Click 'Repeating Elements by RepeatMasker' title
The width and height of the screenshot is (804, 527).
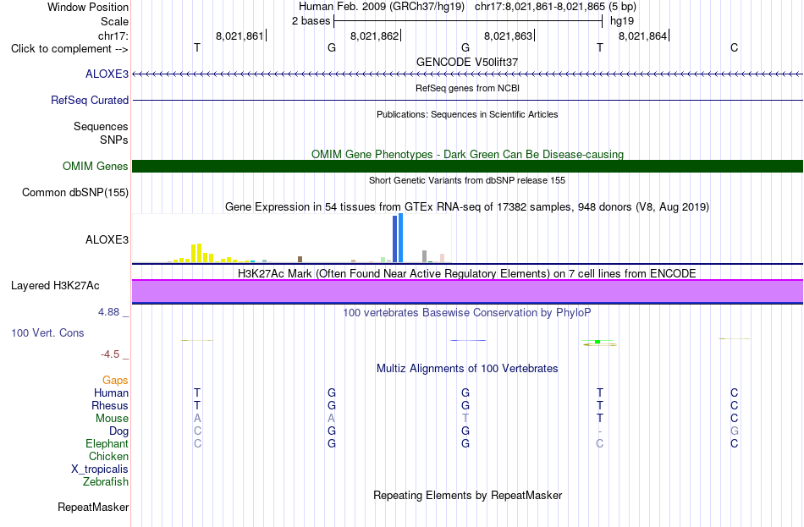(467, 496)
